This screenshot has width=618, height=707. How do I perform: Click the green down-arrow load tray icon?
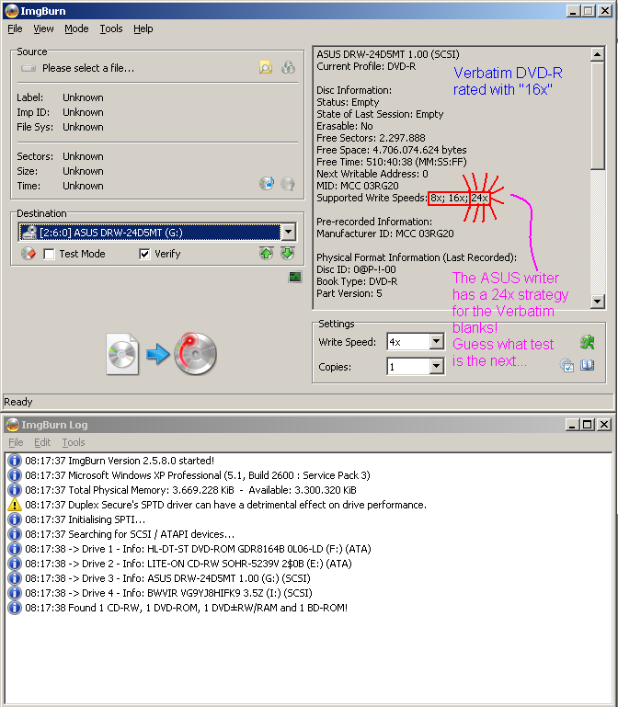tap(287, 254)
